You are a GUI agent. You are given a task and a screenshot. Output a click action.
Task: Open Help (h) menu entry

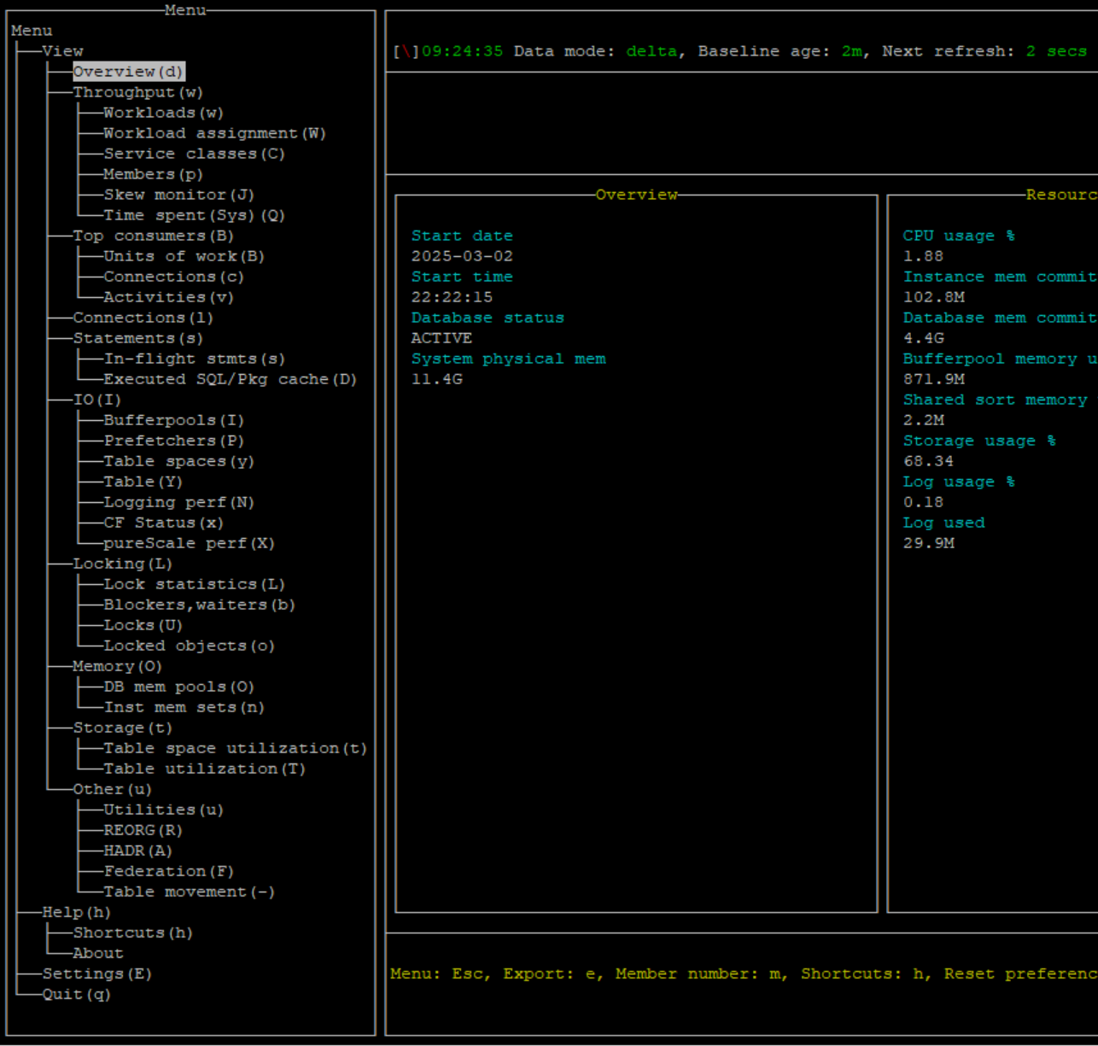[x=77, y=912]
